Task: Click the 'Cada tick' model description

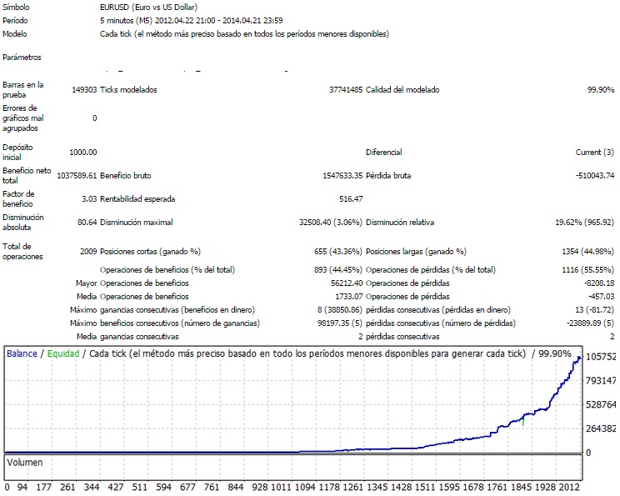Action: (x=243, y=34)
